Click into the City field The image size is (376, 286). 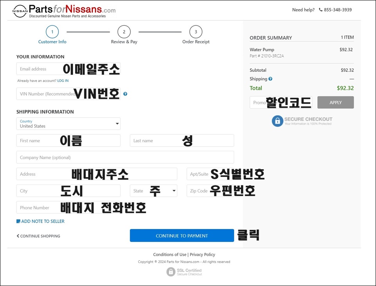coord(68,191)
